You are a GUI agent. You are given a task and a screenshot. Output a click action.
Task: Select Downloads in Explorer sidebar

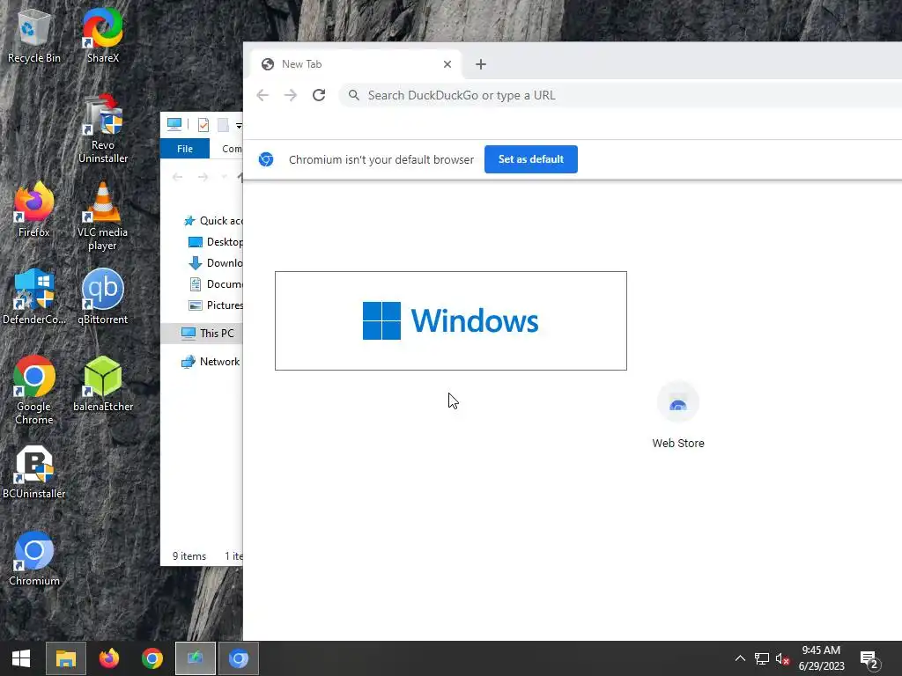pos(215,263)
